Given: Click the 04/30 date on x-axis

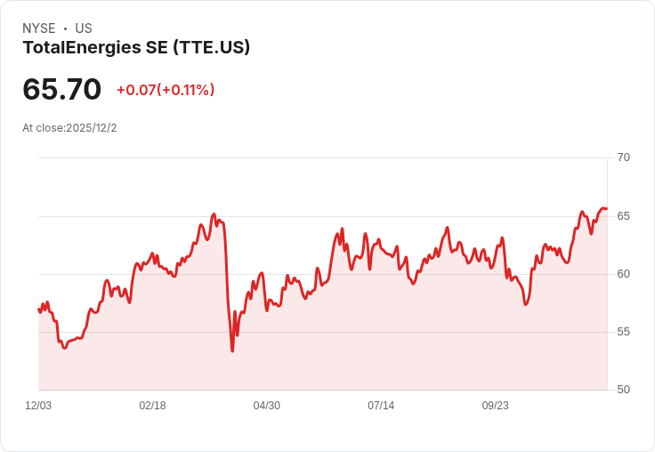Looking at the screenshot, I should 266,405.
